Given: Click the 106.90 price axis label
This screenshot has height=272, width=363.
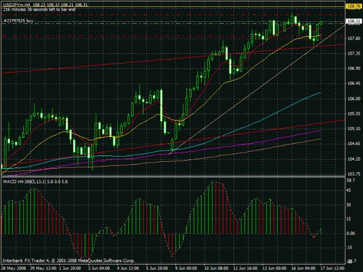Looking at the screenshot, I should tap(354, 68).
